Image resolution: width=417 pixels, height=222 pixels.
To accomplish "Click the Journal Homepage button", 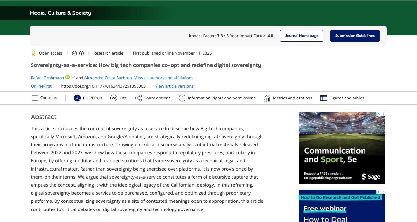I will 302,36.
